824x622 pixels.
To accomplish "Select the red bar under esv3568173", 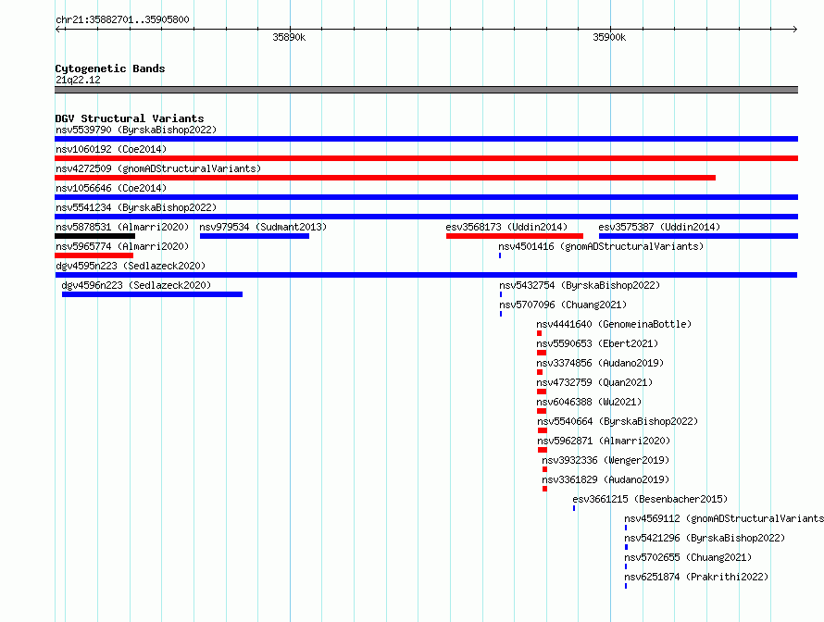I will coord(515,236).
